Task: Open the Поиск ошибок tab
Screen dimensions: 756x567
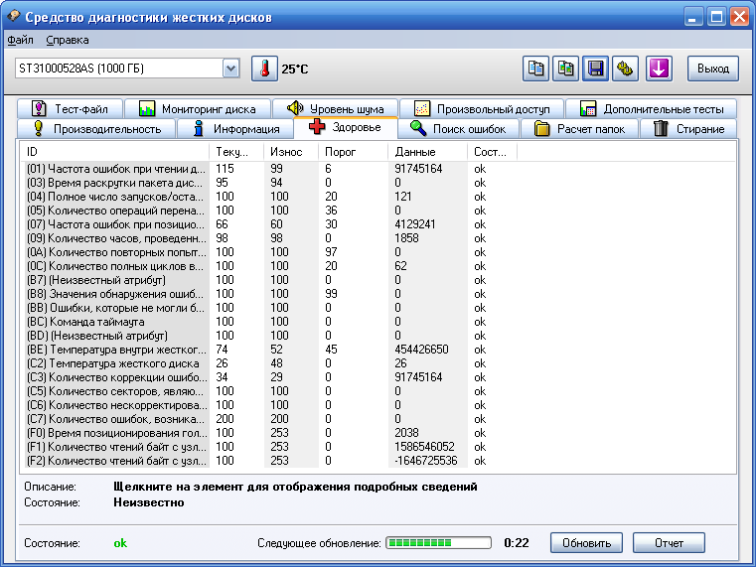Action: (459, 129)
